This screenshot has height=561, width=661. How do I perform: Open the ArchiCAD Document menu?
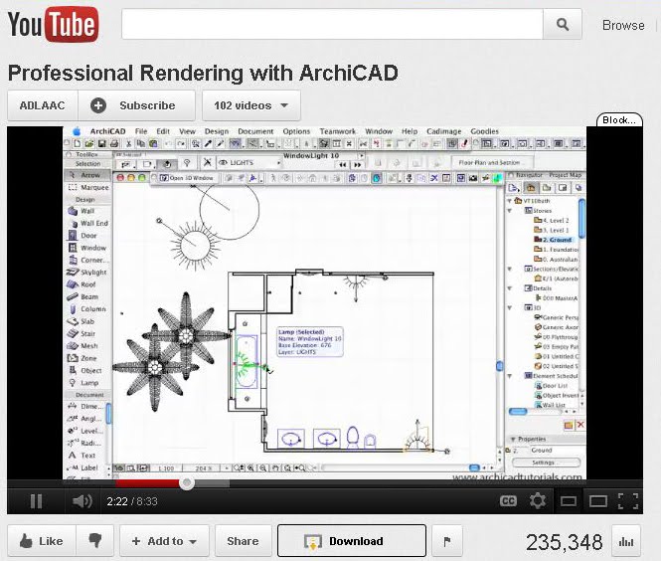tap(255, 131)
